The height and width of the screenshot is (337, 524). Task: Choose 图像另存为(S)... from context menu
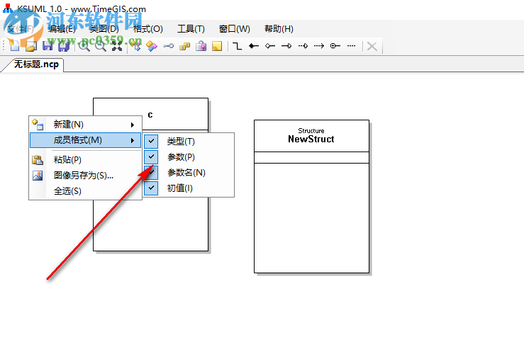click(85, 176)
